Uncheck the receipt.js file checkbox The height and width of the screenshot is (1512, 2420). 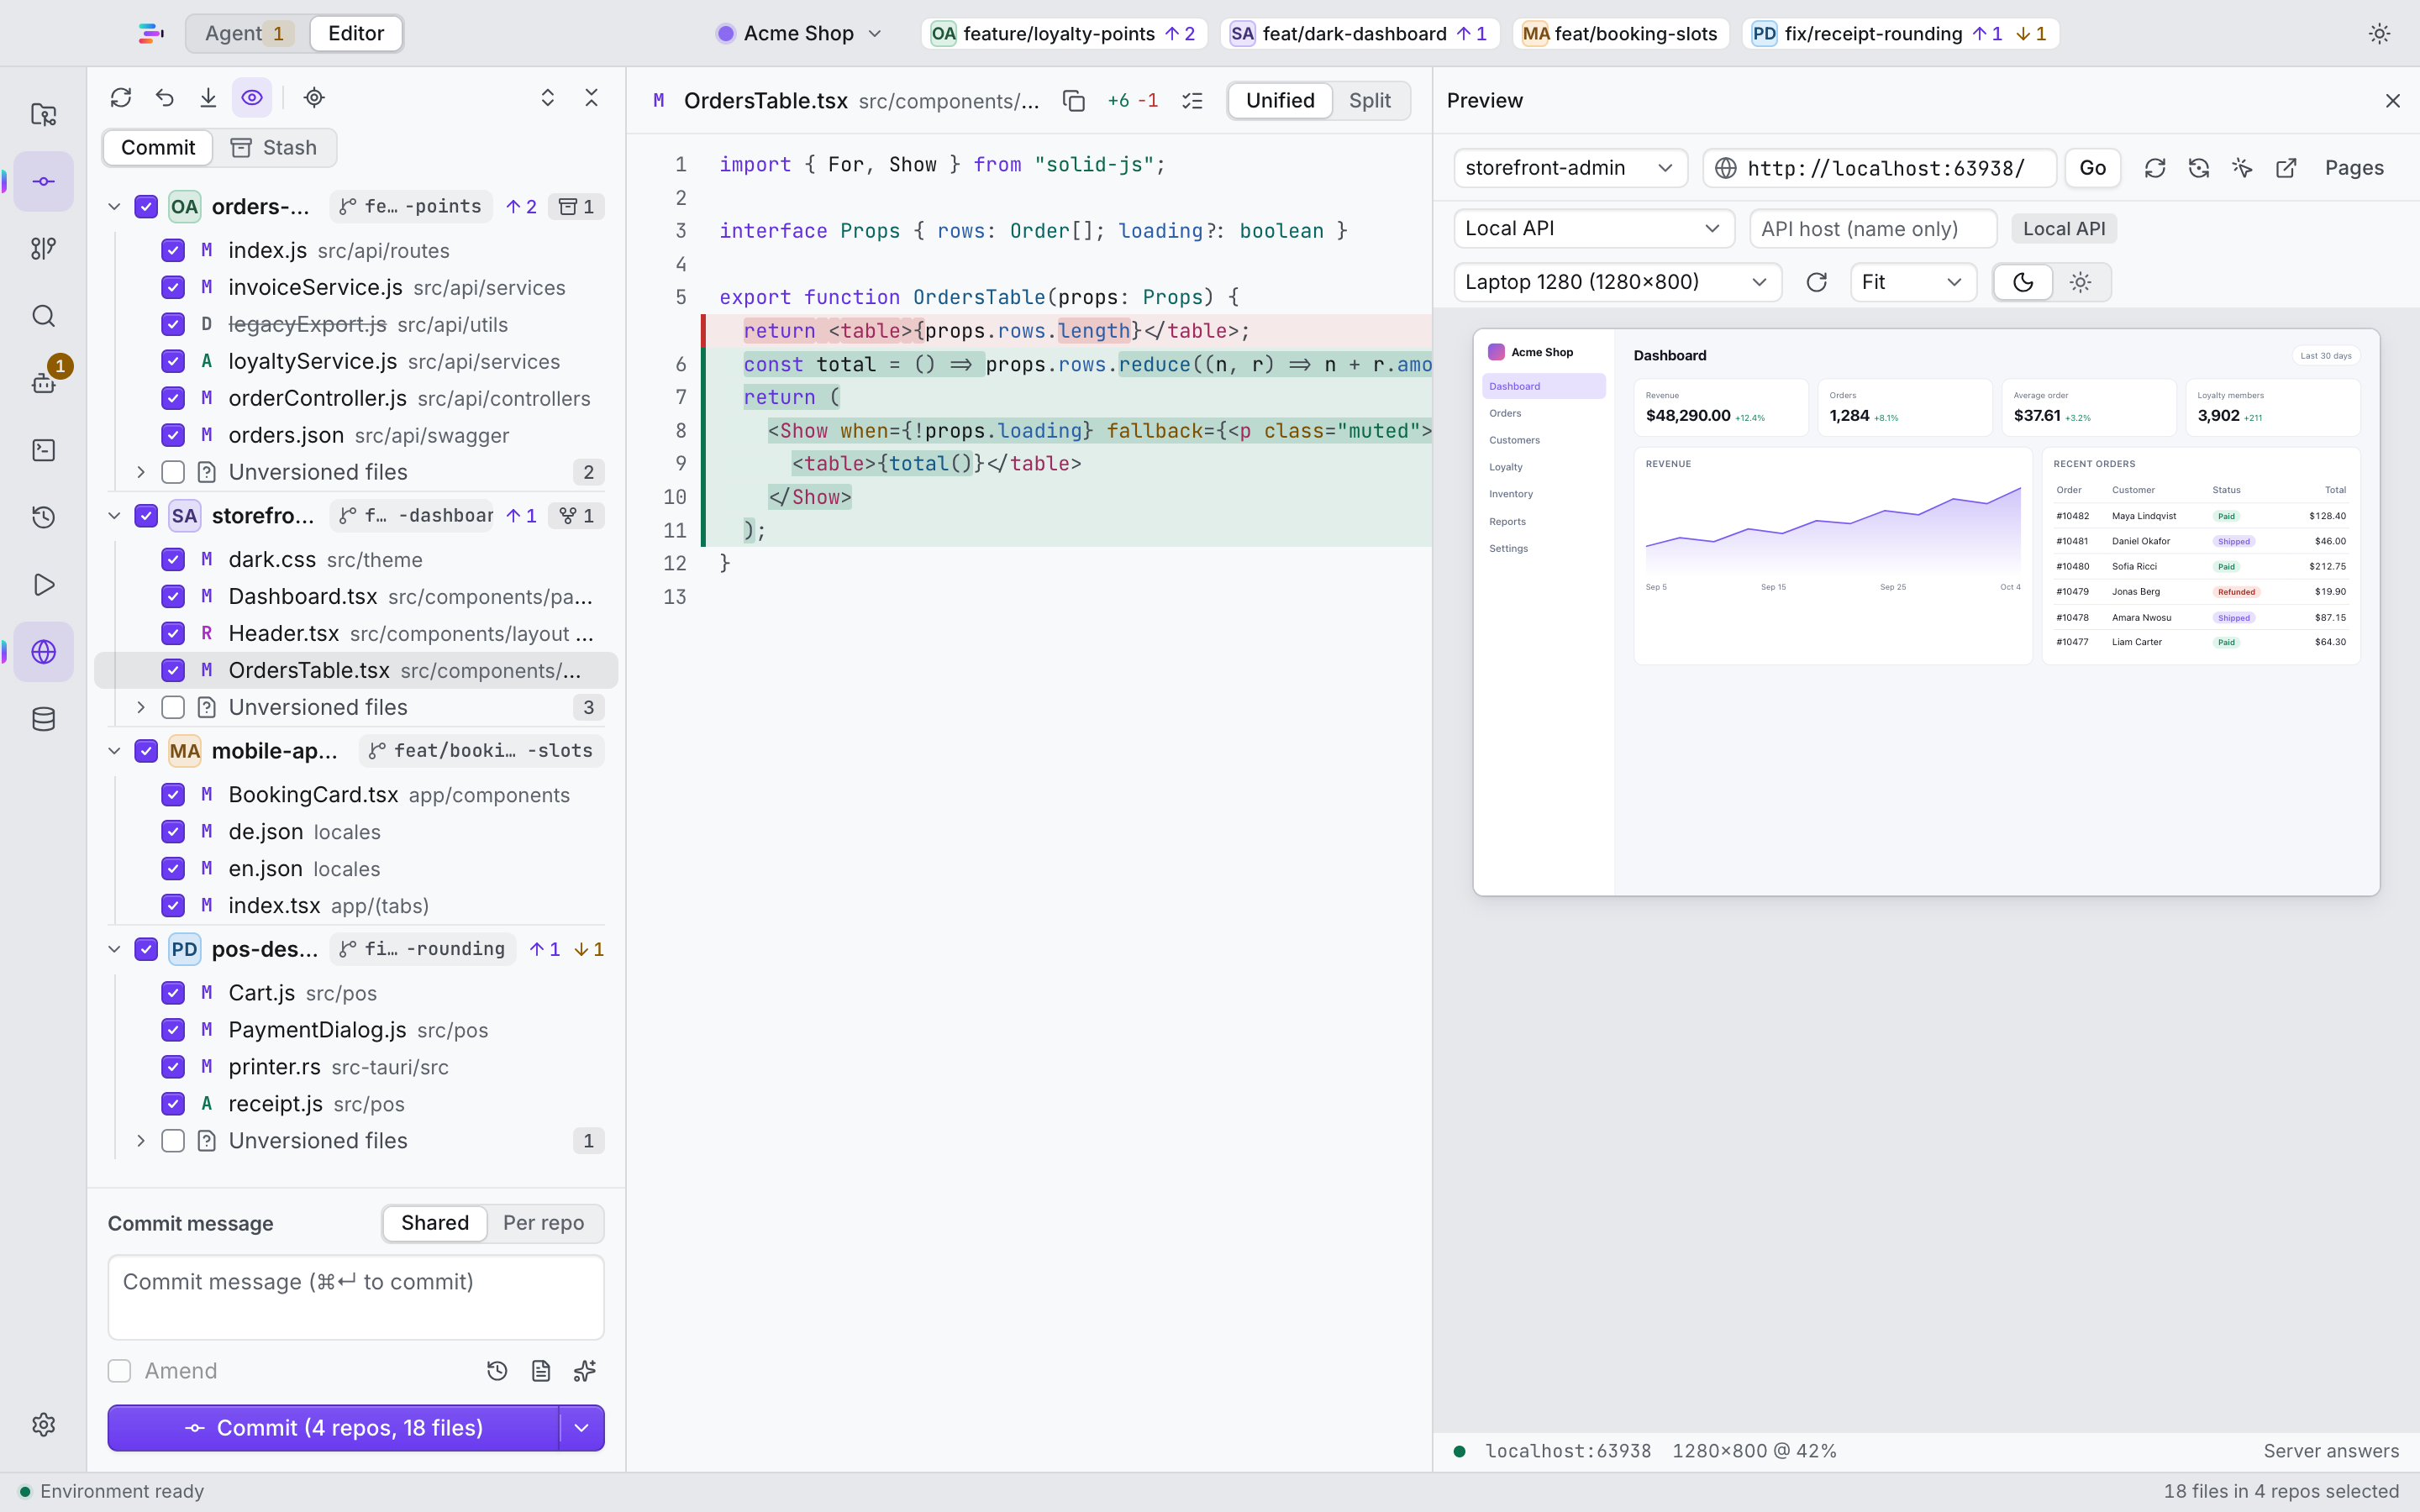tap(173, 1104)
